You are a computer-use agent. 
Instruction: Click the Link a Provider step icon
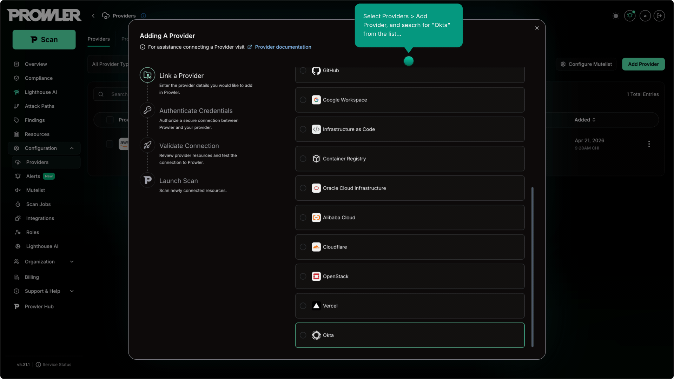tap(147, 75)
